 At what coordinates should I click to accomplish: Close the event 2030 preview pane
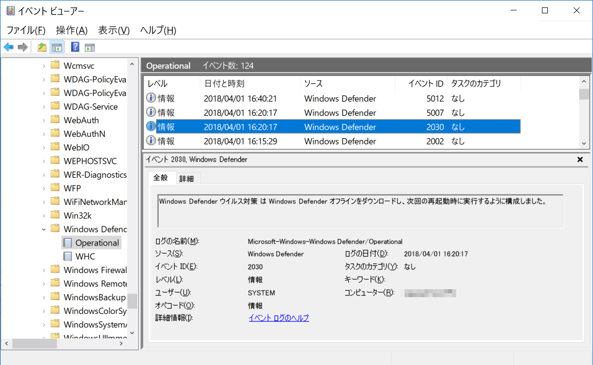point(580,159)
